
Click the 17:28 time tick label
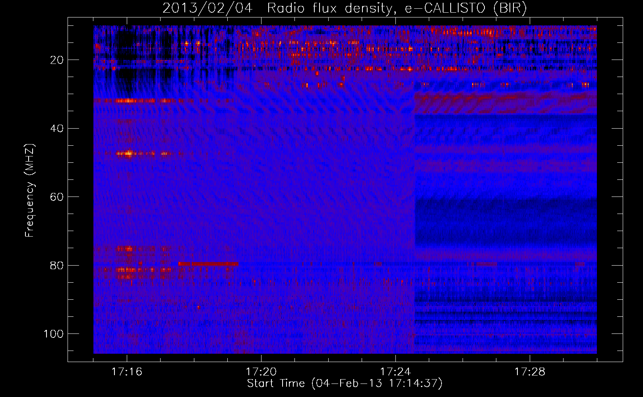(x=530, y=372)
